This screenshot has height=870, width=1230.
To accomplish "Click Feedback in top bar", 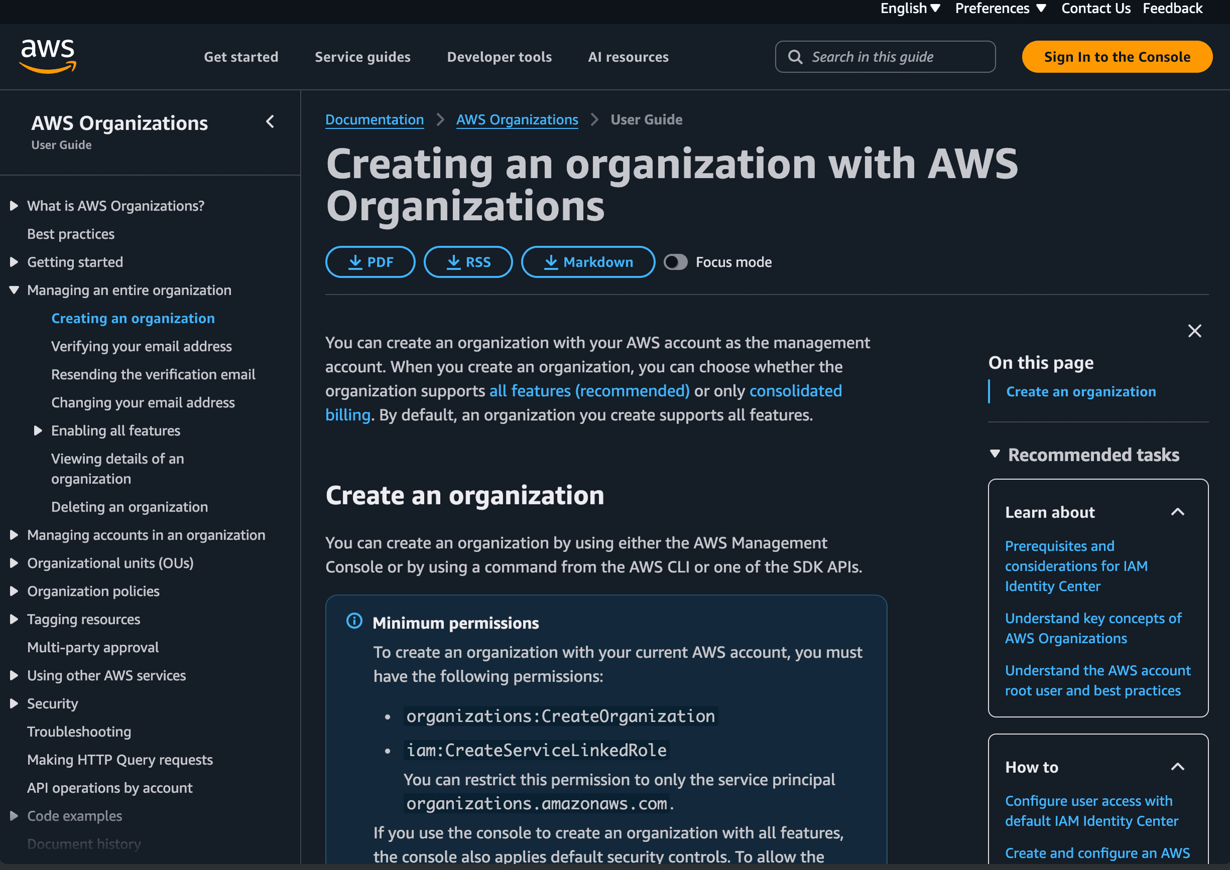I will [1172, 8].
